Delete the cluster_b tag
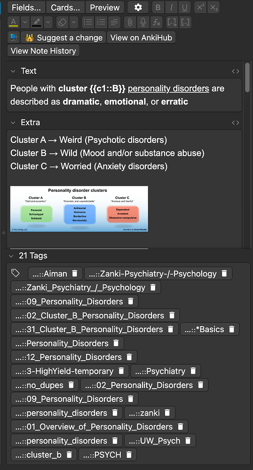Image resolution: width=253 pixels, height=470 pixels. pos(69,454)
